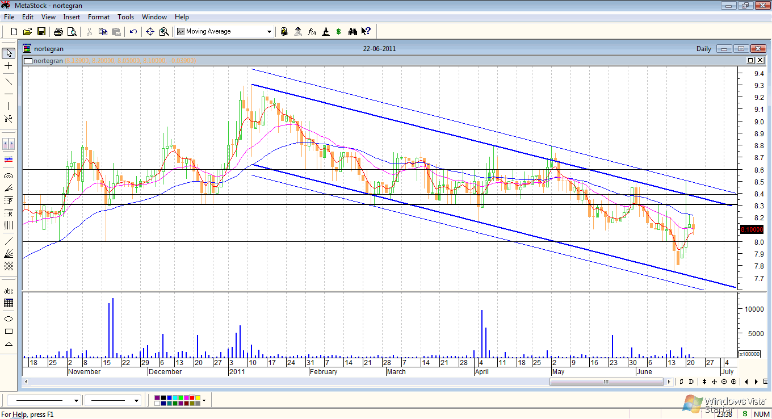Click the Print Preview toolbar icon
772x419 pixels.
[71, 32]
